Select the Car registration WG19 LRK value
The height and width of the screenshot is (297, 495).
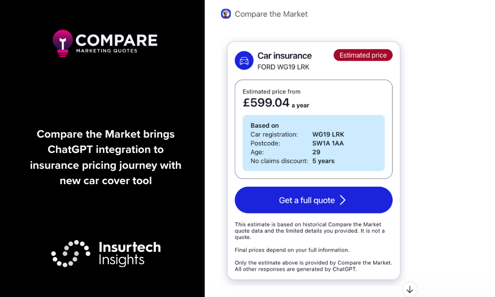click(x=328, y=135)
